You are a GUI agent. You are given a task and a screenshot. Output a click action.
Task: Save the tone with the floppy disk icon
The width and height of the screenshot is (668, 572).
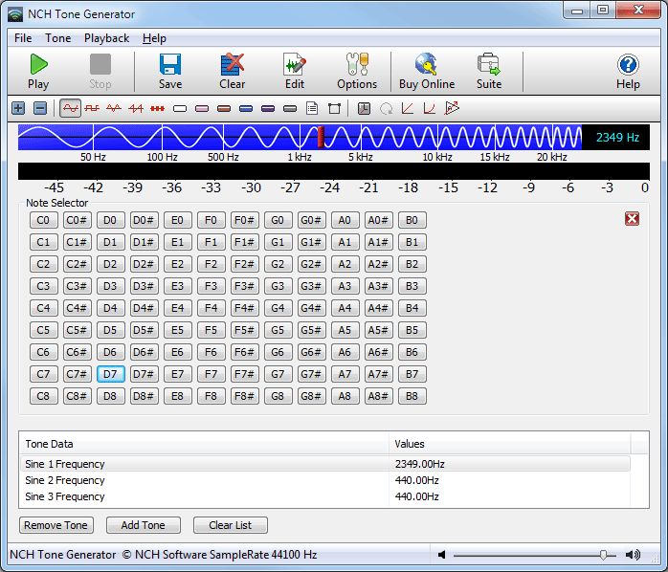170,72
